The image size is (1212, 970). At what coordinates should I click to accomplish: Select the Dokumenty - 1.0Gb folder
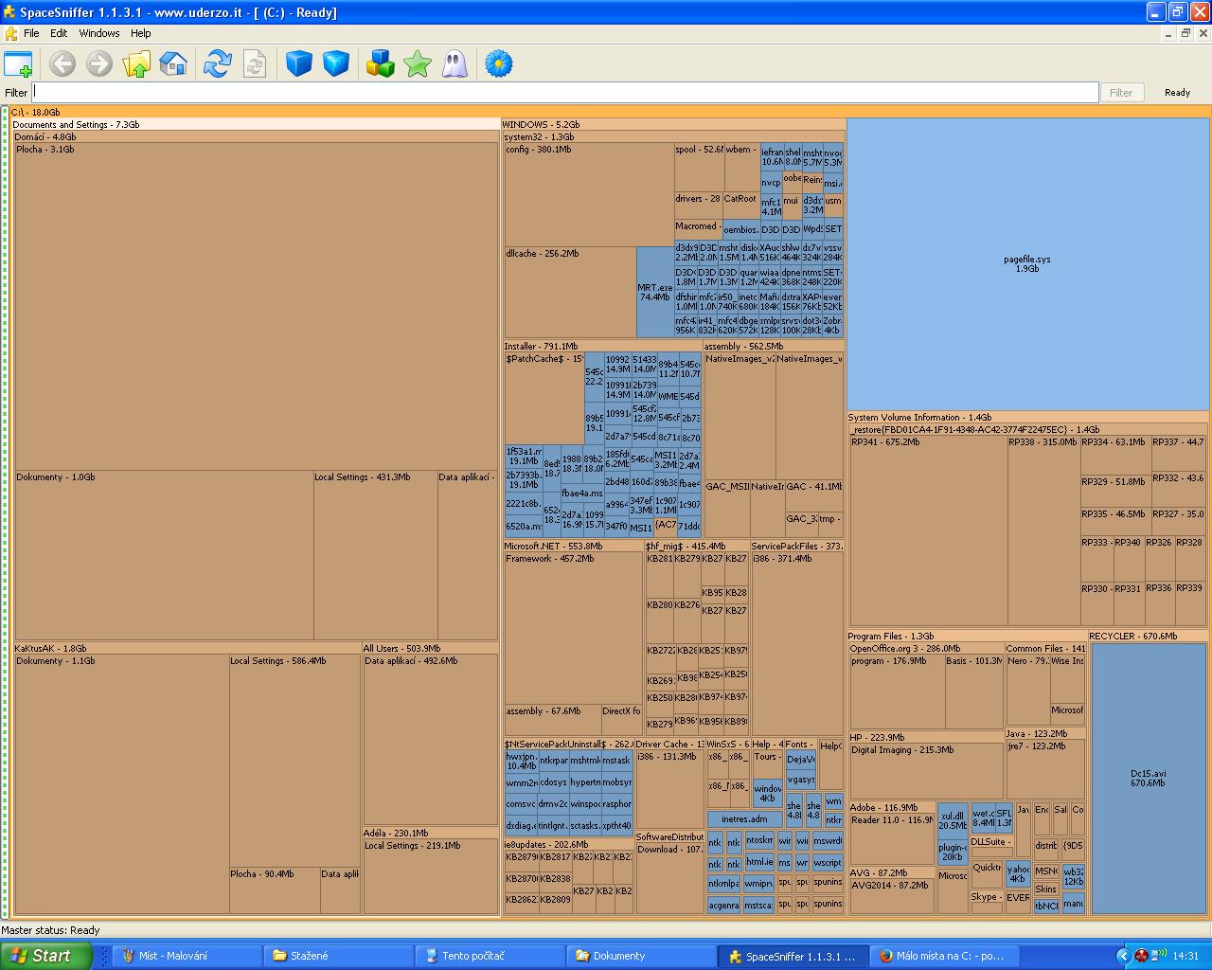[164, 555]
